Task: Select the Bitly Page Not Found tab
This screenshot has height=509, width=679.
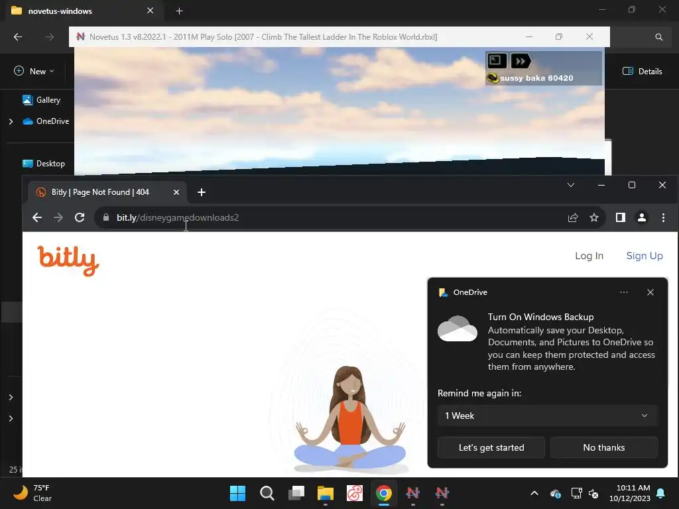Action: 107,192
